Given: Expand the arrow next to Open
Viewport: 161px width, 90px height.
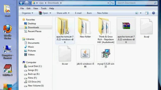Looking at the screenshot, I should pyautogui.click(x=50, y=13).
